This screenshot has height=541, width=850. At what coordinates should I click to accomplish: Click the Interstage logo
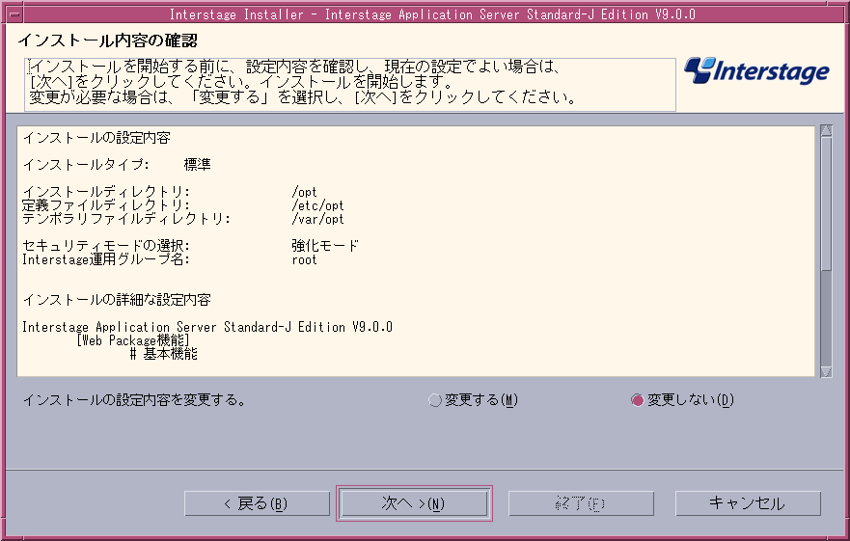tap(756, 71)
